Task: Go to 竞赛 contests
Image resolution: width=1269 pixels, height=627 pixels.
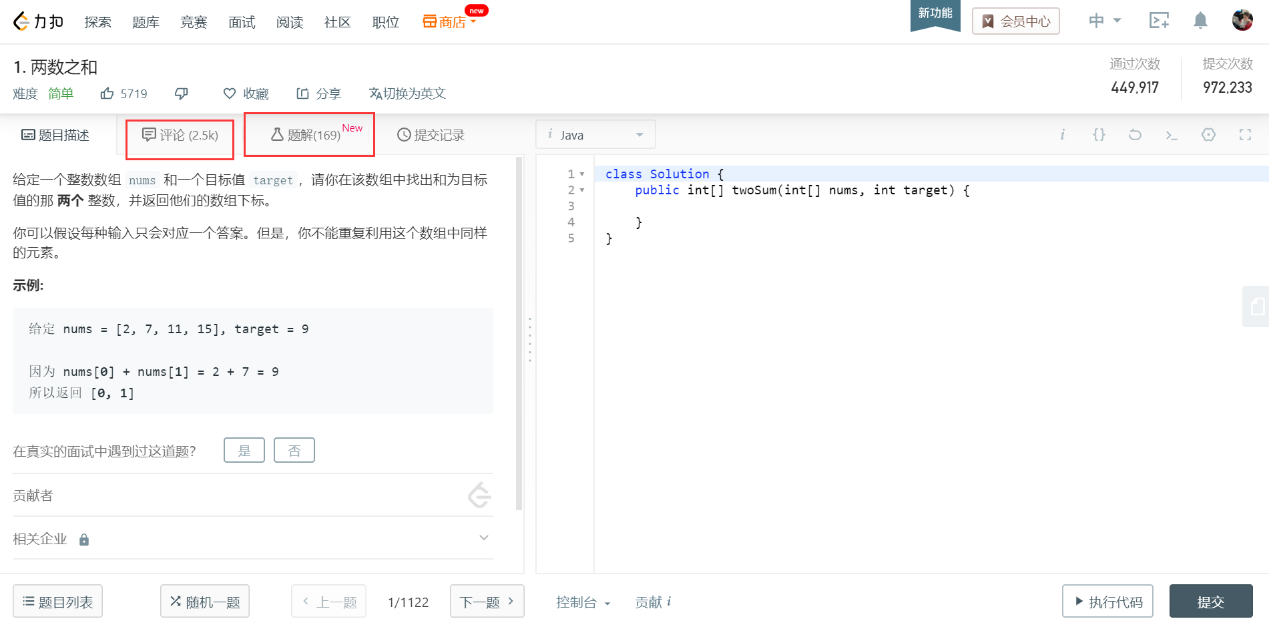Action: click(x=194, y=22)
